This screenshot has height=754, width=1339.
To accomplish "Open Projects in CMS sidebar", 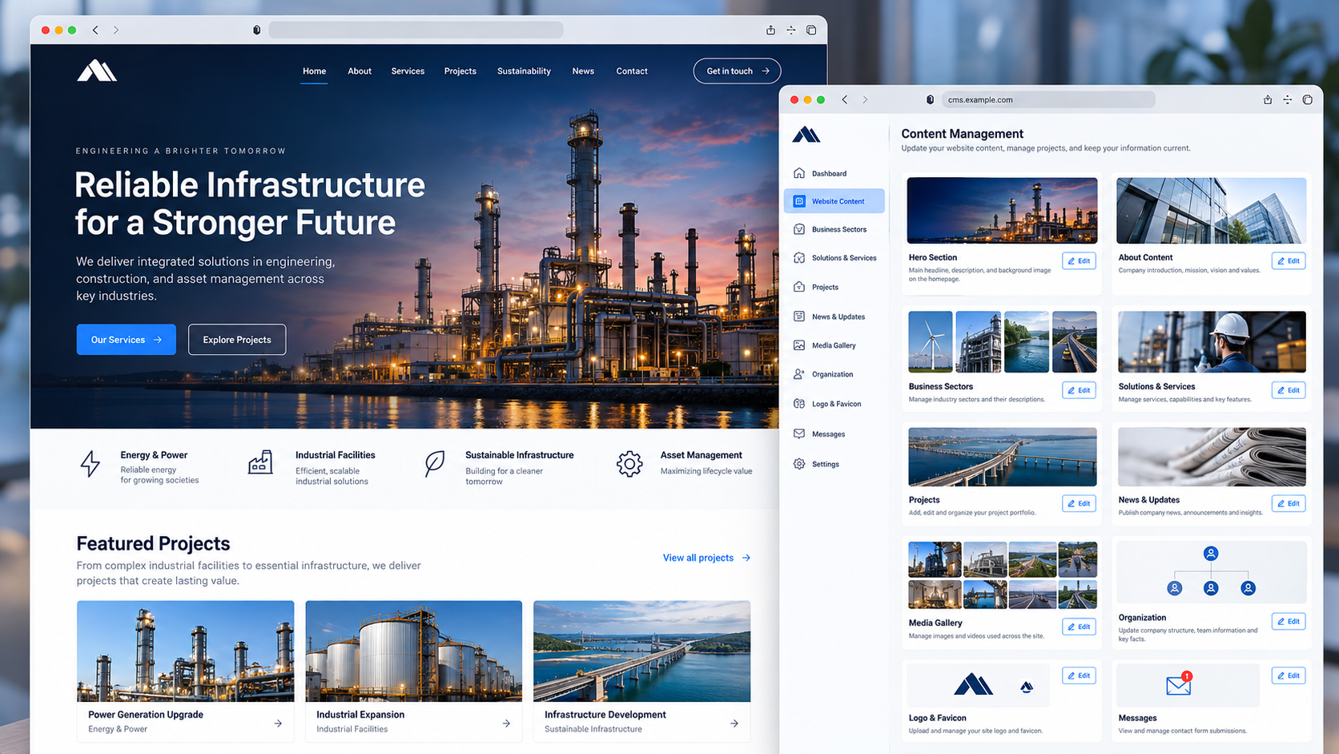I will (817, 287).
